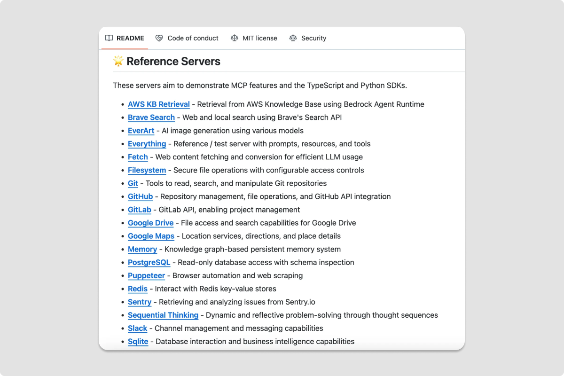Go to the Fetch server link
Image resolution: width=564 pixels, height=376 pixels.
coord(138,157)
